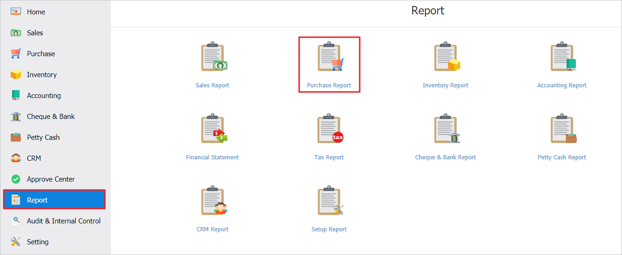Screen dimensions: 622x255
Task: Click the Financial Statement text link
Action: [212, 157]
